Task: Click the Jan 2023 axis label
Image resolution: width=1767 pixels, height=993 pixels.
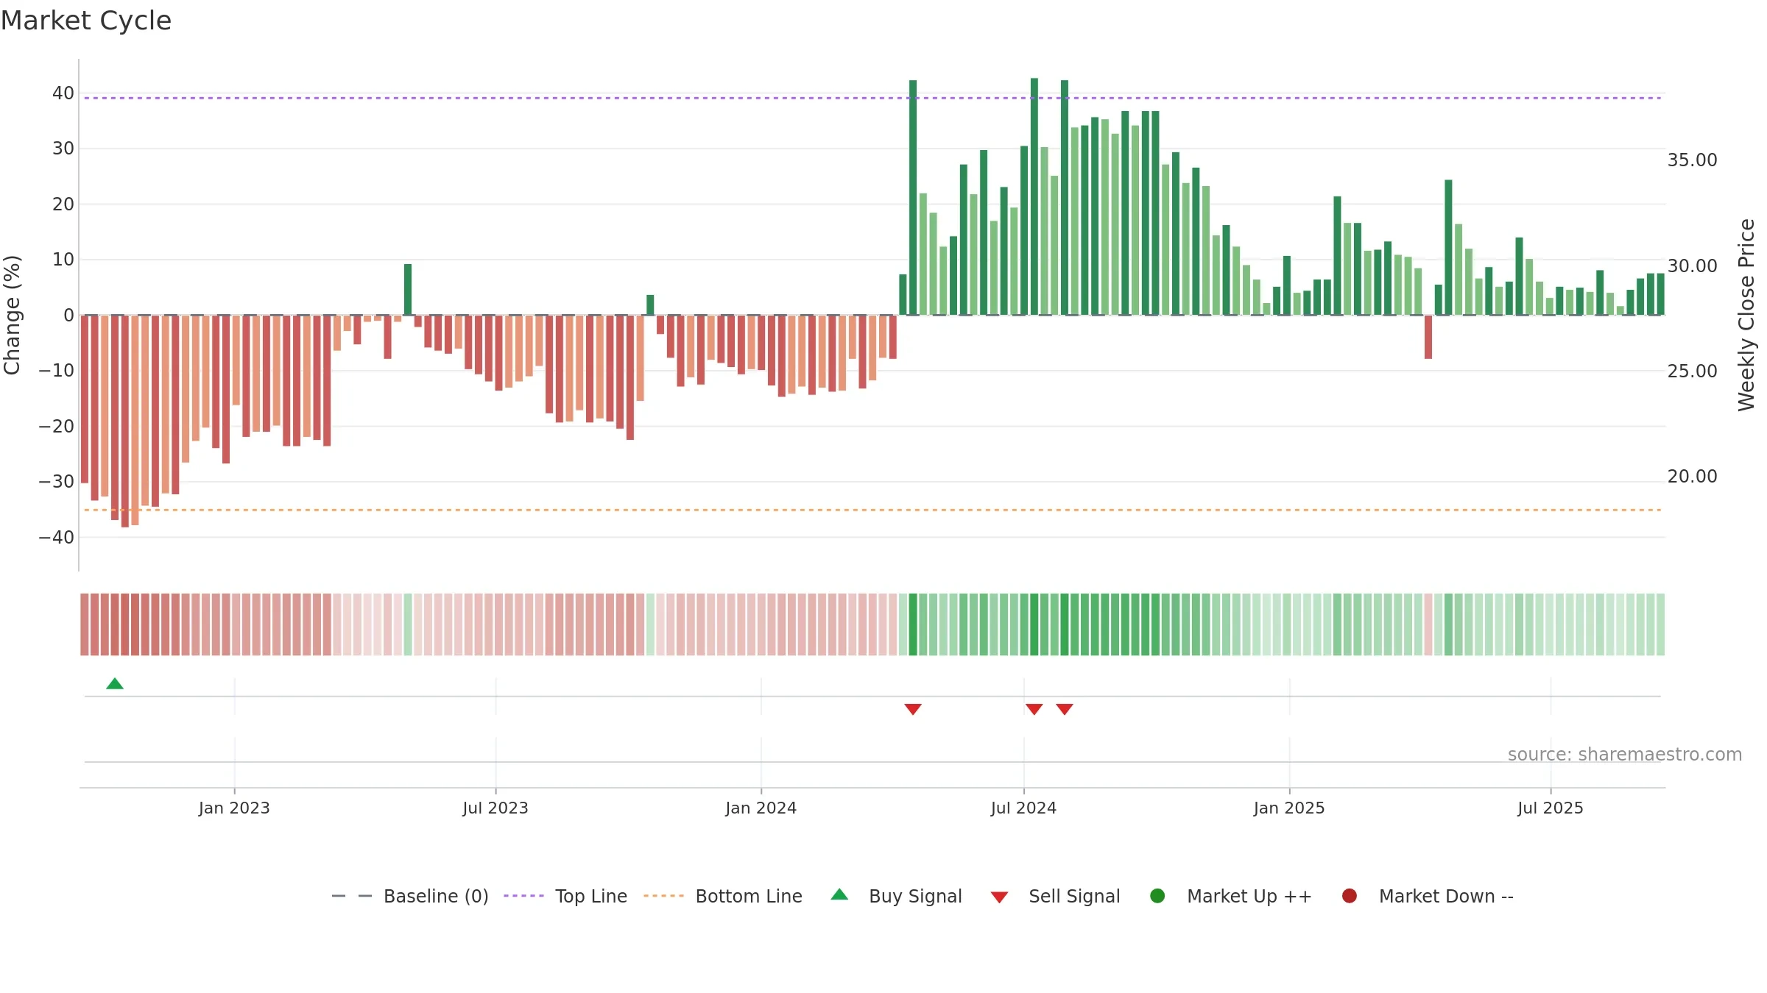Action: coord(234,808)
